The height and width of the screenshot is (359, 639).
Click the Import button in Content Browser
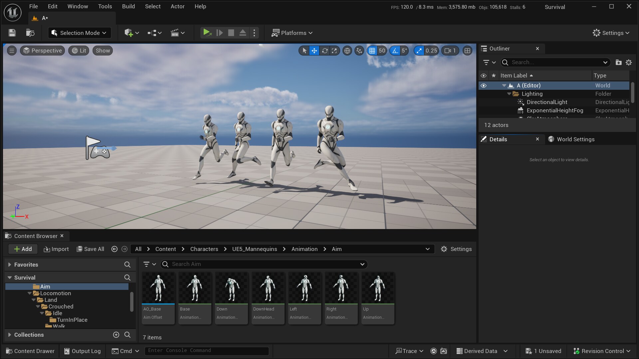[x=56, y=249]
